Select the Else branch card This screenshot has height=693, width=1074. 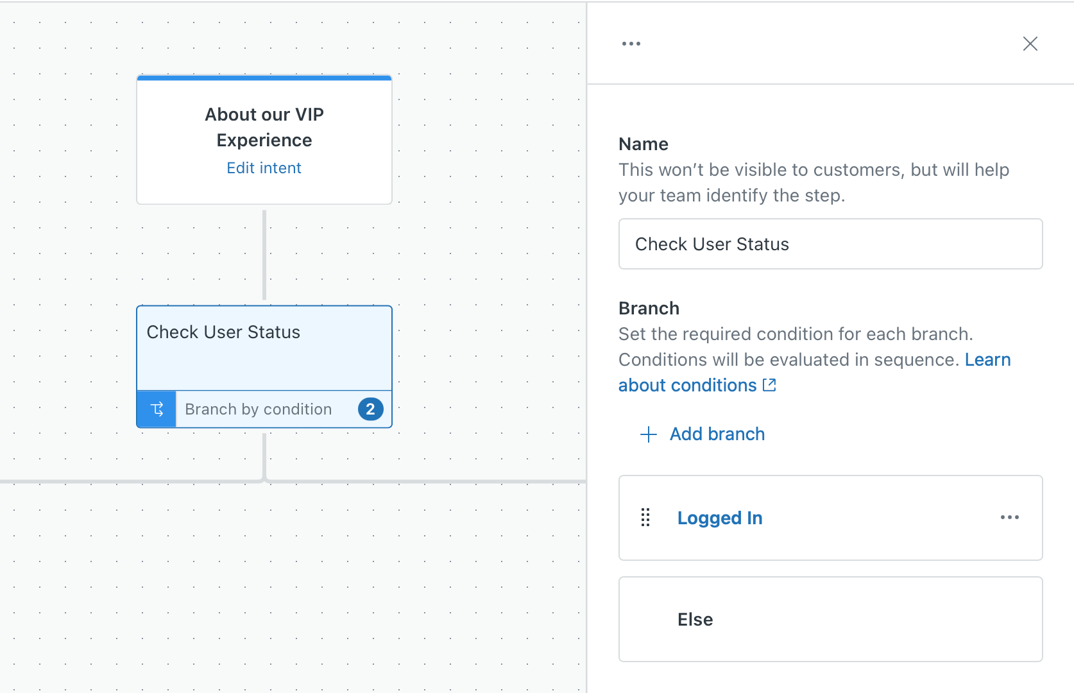click(830, 619)
